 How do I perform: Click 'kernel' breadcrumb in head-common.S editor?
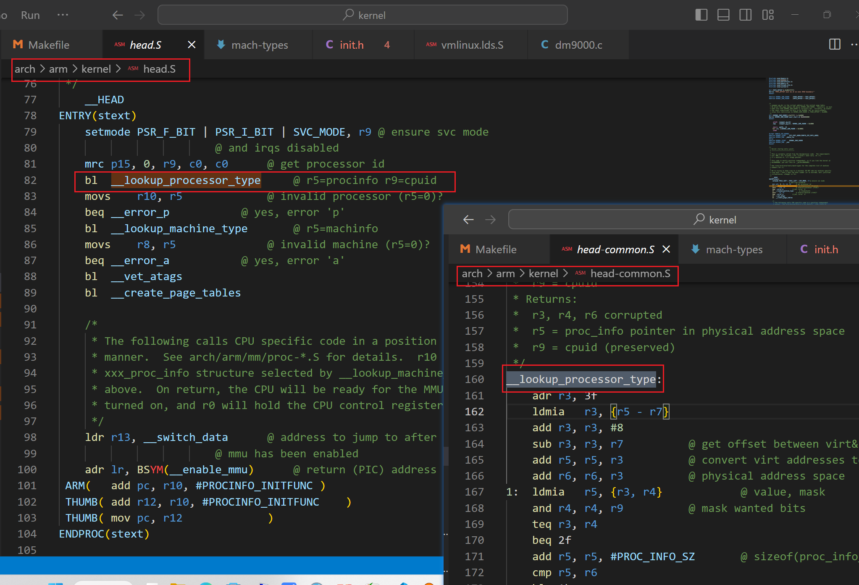coord(544,273)
